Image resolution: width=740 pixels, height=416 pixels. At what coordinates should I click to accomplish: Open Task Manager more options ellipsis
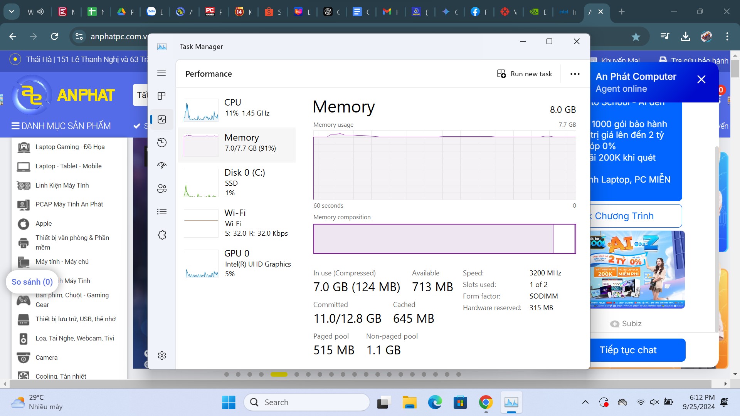[575, 74]
